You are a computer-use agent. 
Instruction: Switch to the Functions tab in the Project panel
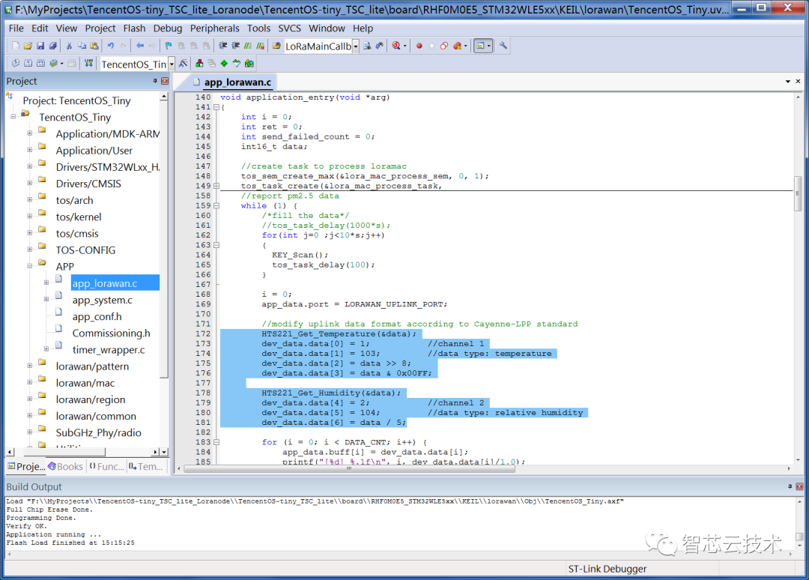(106, 467)
